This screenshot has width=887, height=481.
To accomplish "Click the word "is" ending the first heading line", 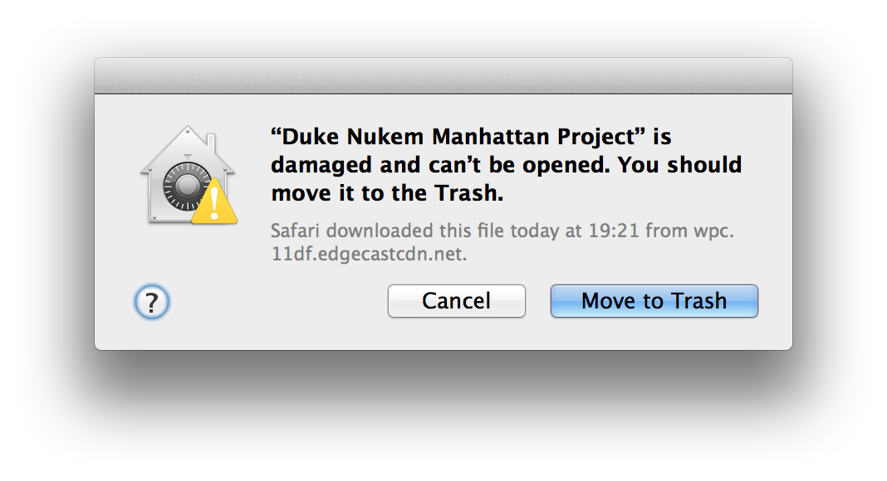I will click(662, 137).
